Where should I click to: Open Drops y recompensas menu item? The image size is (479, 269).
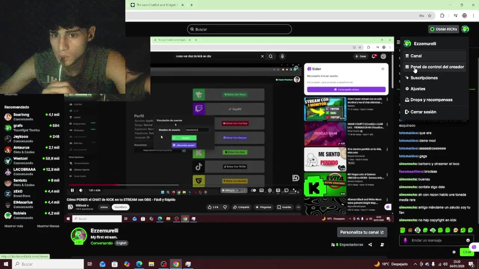point(434,100)
